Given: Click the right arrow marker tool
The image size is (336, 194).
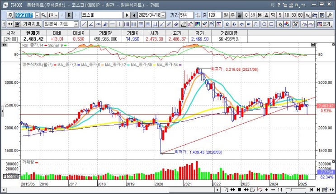Looking at the screenshot, I should click(249, 24).
